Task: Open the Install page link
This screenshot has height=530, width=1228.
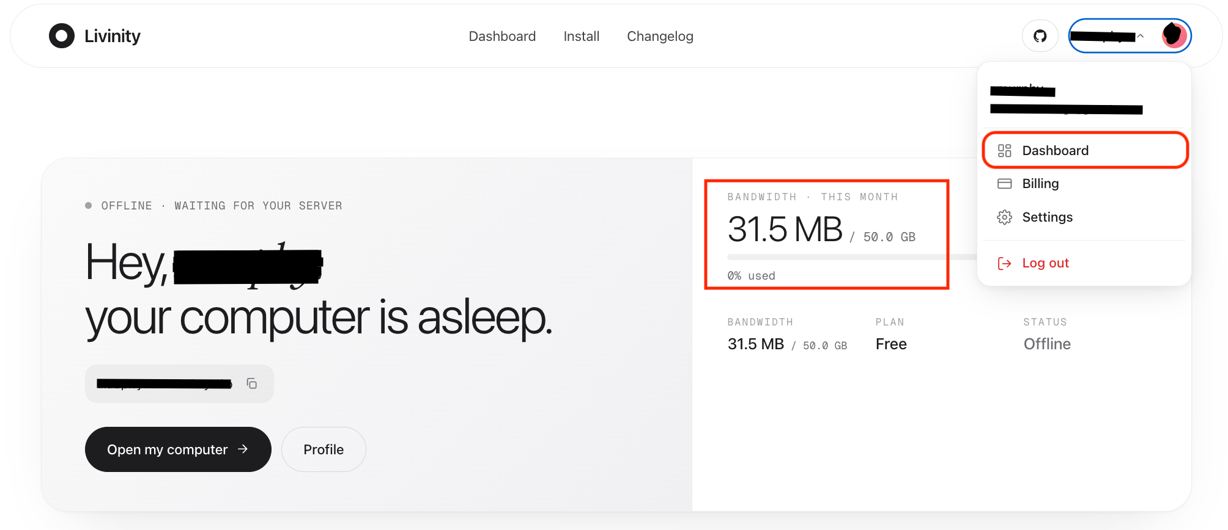Action: click(x=581, y=36)
